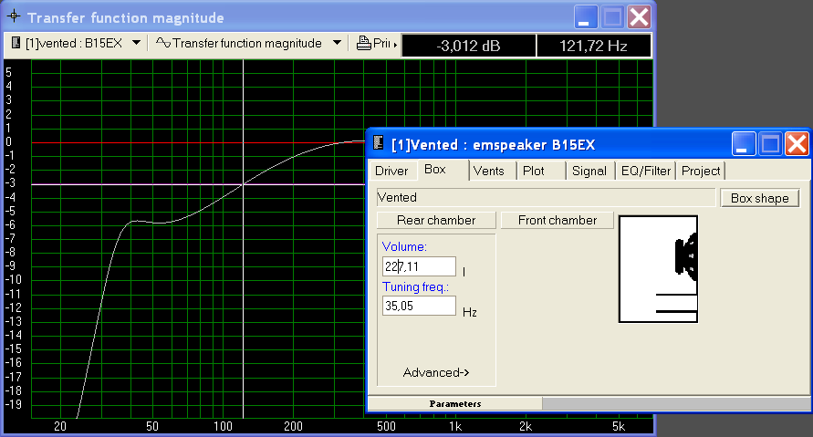Click the -3,012 dB readout

pyautogui.click(x=469, y=46)
